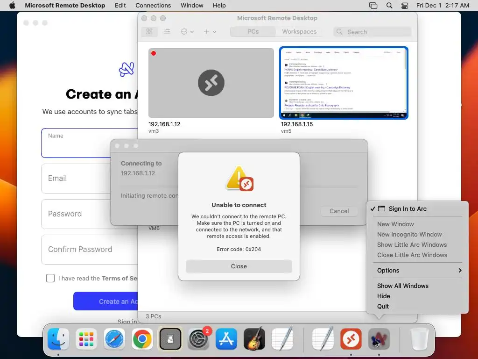Choose New Incognito Window
Image resolution: width=478 pixels, height=359 pixels.
(x=409, y=235)
